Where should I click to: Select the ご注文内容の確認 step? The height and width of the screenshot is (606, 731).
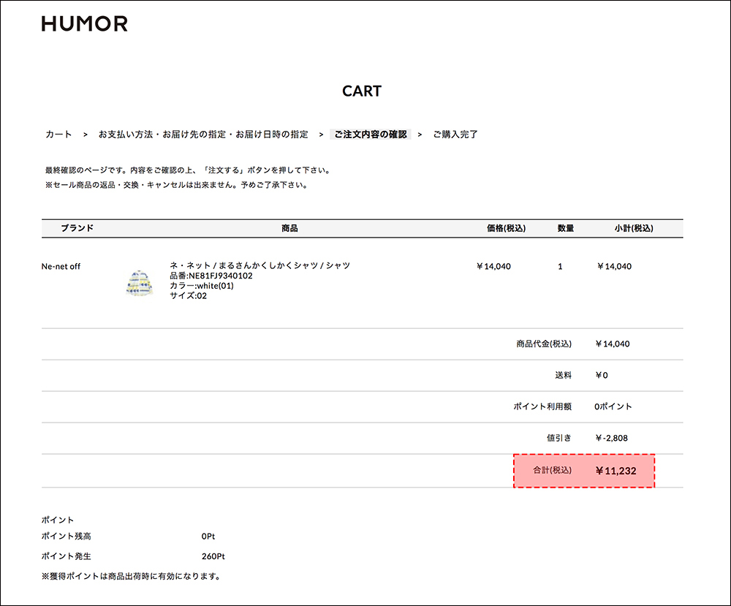370,135
